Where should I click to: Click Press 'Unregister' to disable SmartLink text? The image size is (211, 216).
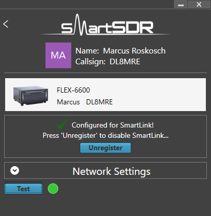(x=105, y=135)
